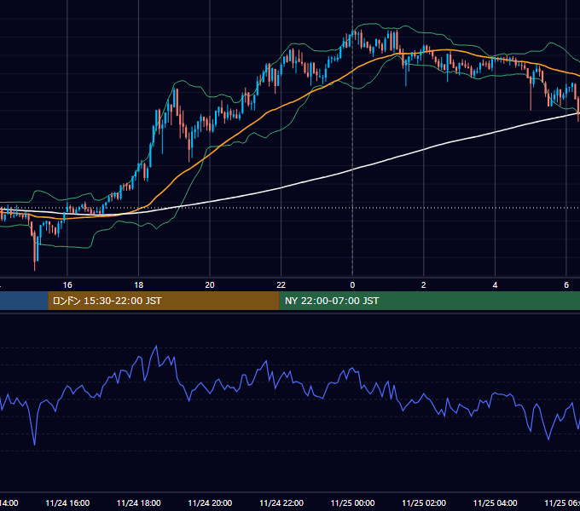This screenshot has width=580, height=511.
Task: Click the "11/25 04:00" date label
Action: (495, 502)
